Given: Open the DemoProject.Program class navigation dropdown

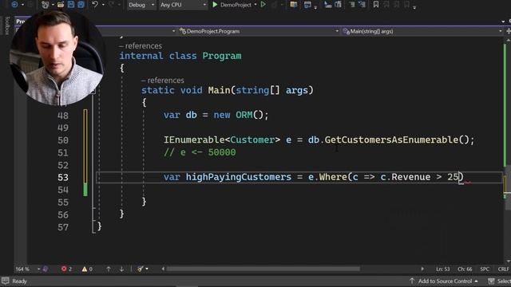Looking at the screenshot, I should click(x=259, y=31).
